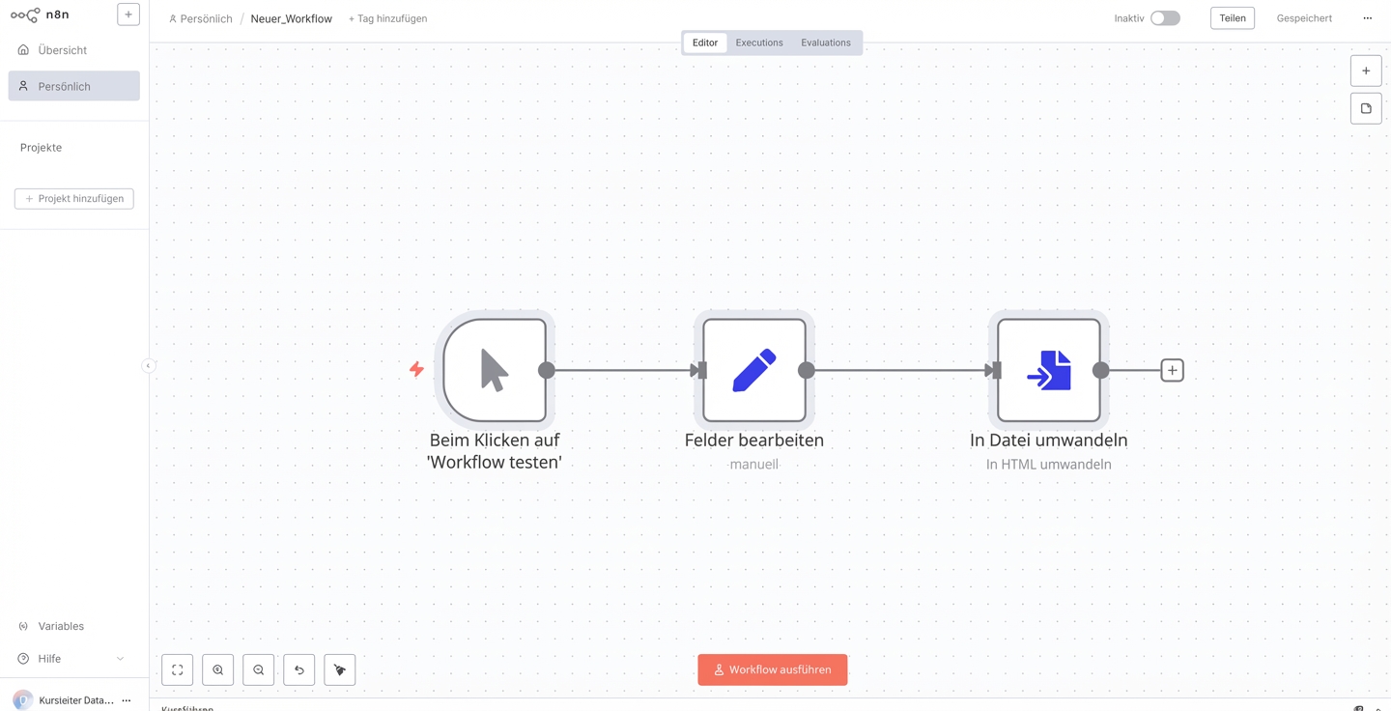Click plus connector after In Datei umwandeln
The image size is (1391, 711).
(x=1172, y=370)
